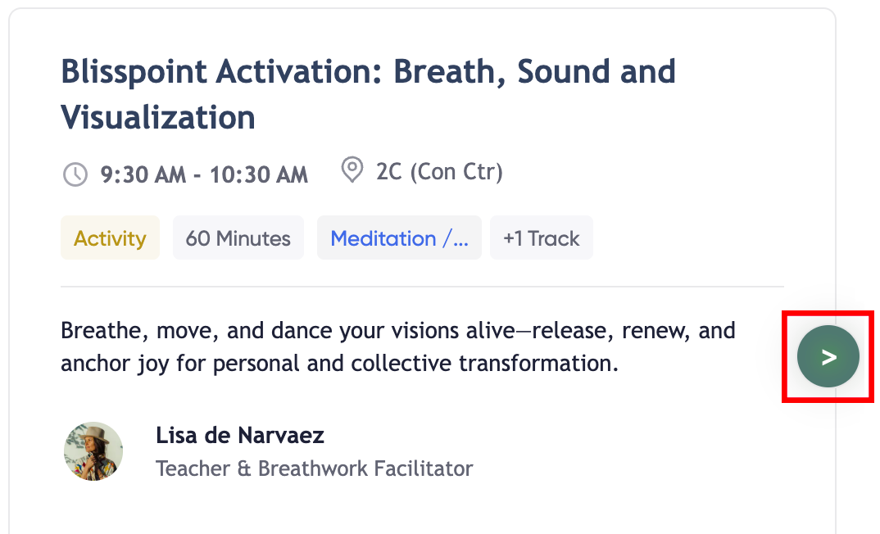Open the Blisspoint Activation session title
The image size is (880, 534).
click(368, 72)
